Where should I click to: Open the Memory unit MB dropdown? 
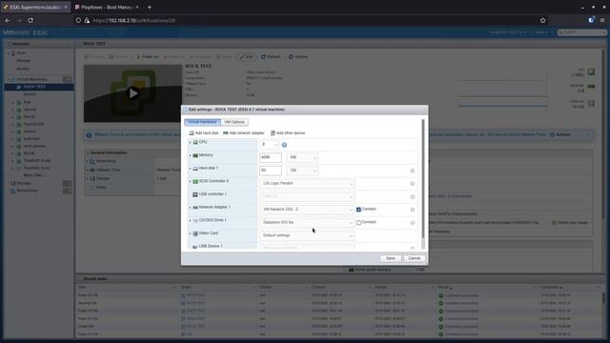[x=302, y=157]
